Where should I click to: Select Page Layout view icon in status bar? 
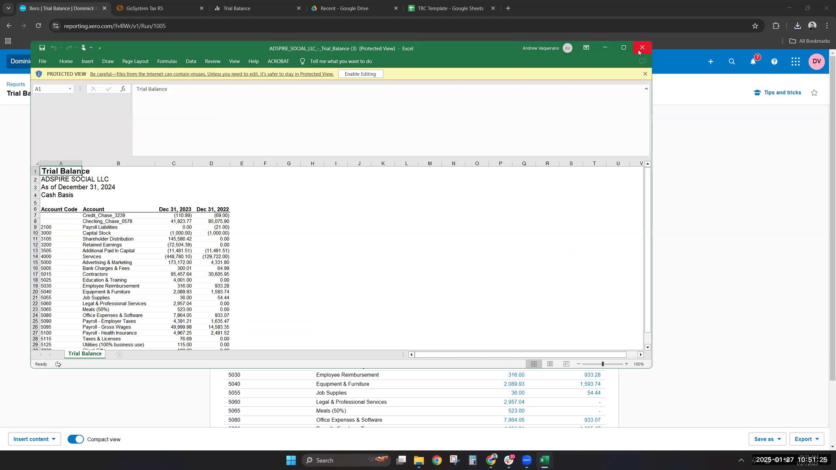point(550,364)
